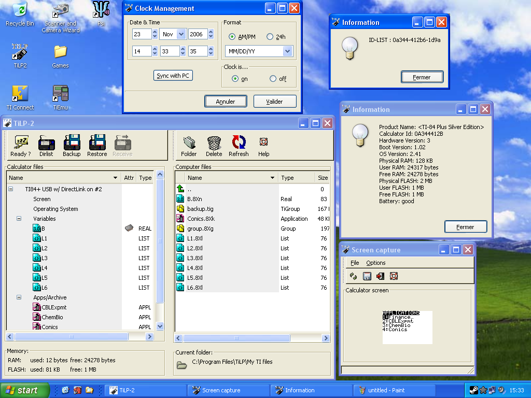
Task: Select the backup.tig file icon
Action: [x=180, y=209]
